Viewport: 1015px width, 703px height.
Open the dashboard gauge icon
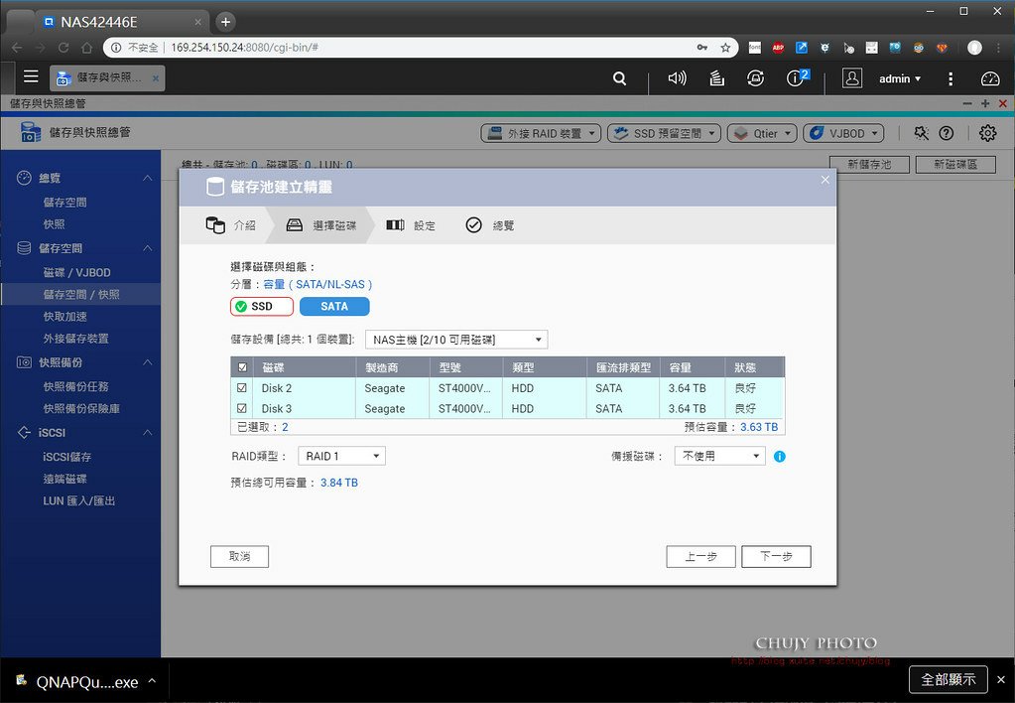(990, 78)
